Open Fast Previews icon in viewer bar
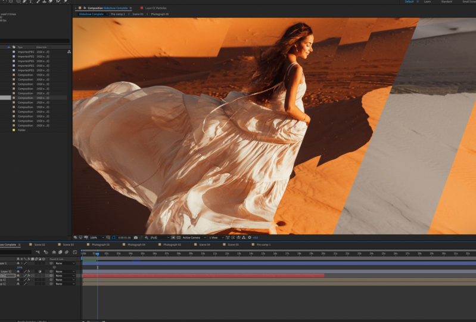Screen dimensions: 476x322 click(x=233, y=237)
